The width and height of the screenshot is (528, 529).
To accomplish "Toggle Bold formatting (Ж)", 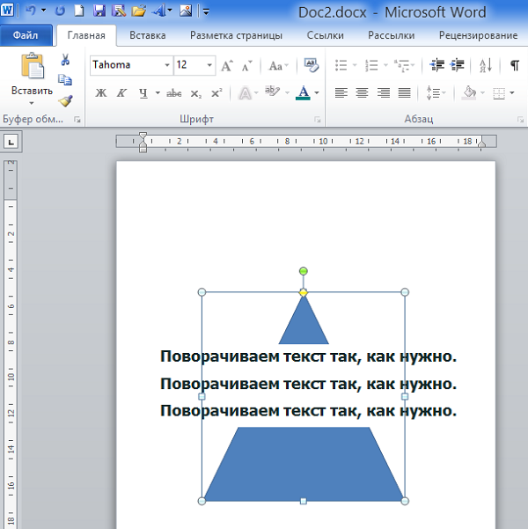I will click(100, 93).
